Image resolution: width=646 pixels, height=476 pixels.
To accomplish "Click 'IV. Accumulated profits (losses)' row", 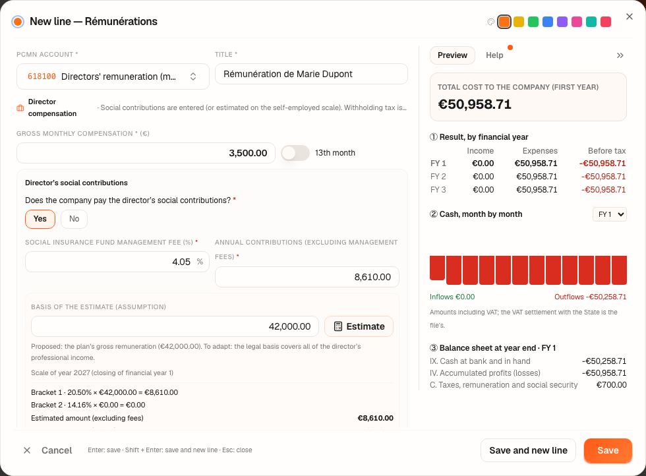I will coord(528,373).
